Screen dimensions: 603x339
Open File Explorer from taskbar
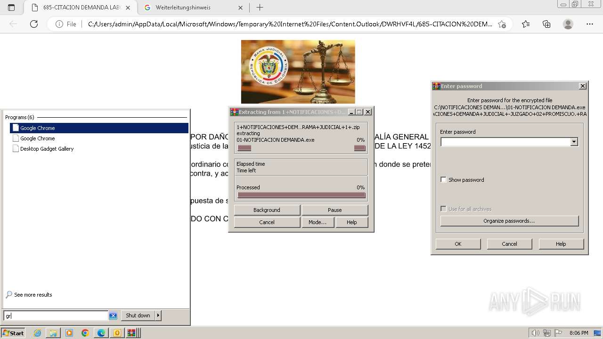pyautogui.click(x=53, y=333)
